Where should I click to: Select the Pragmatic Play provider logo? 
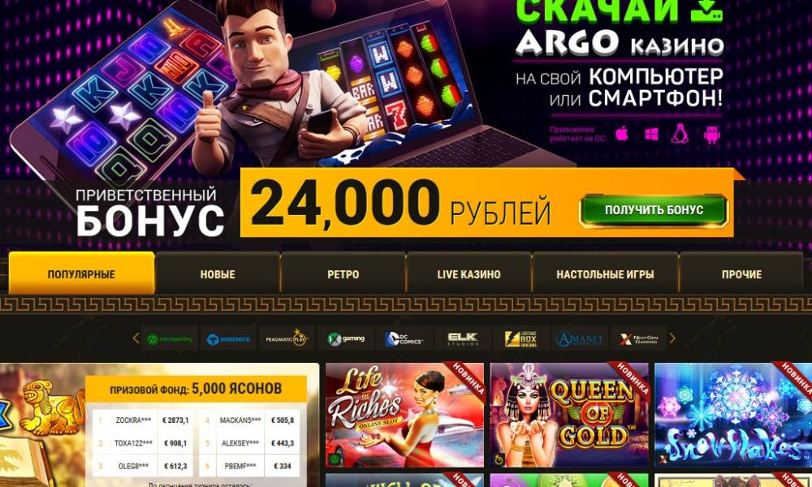(x=287, y=339)
